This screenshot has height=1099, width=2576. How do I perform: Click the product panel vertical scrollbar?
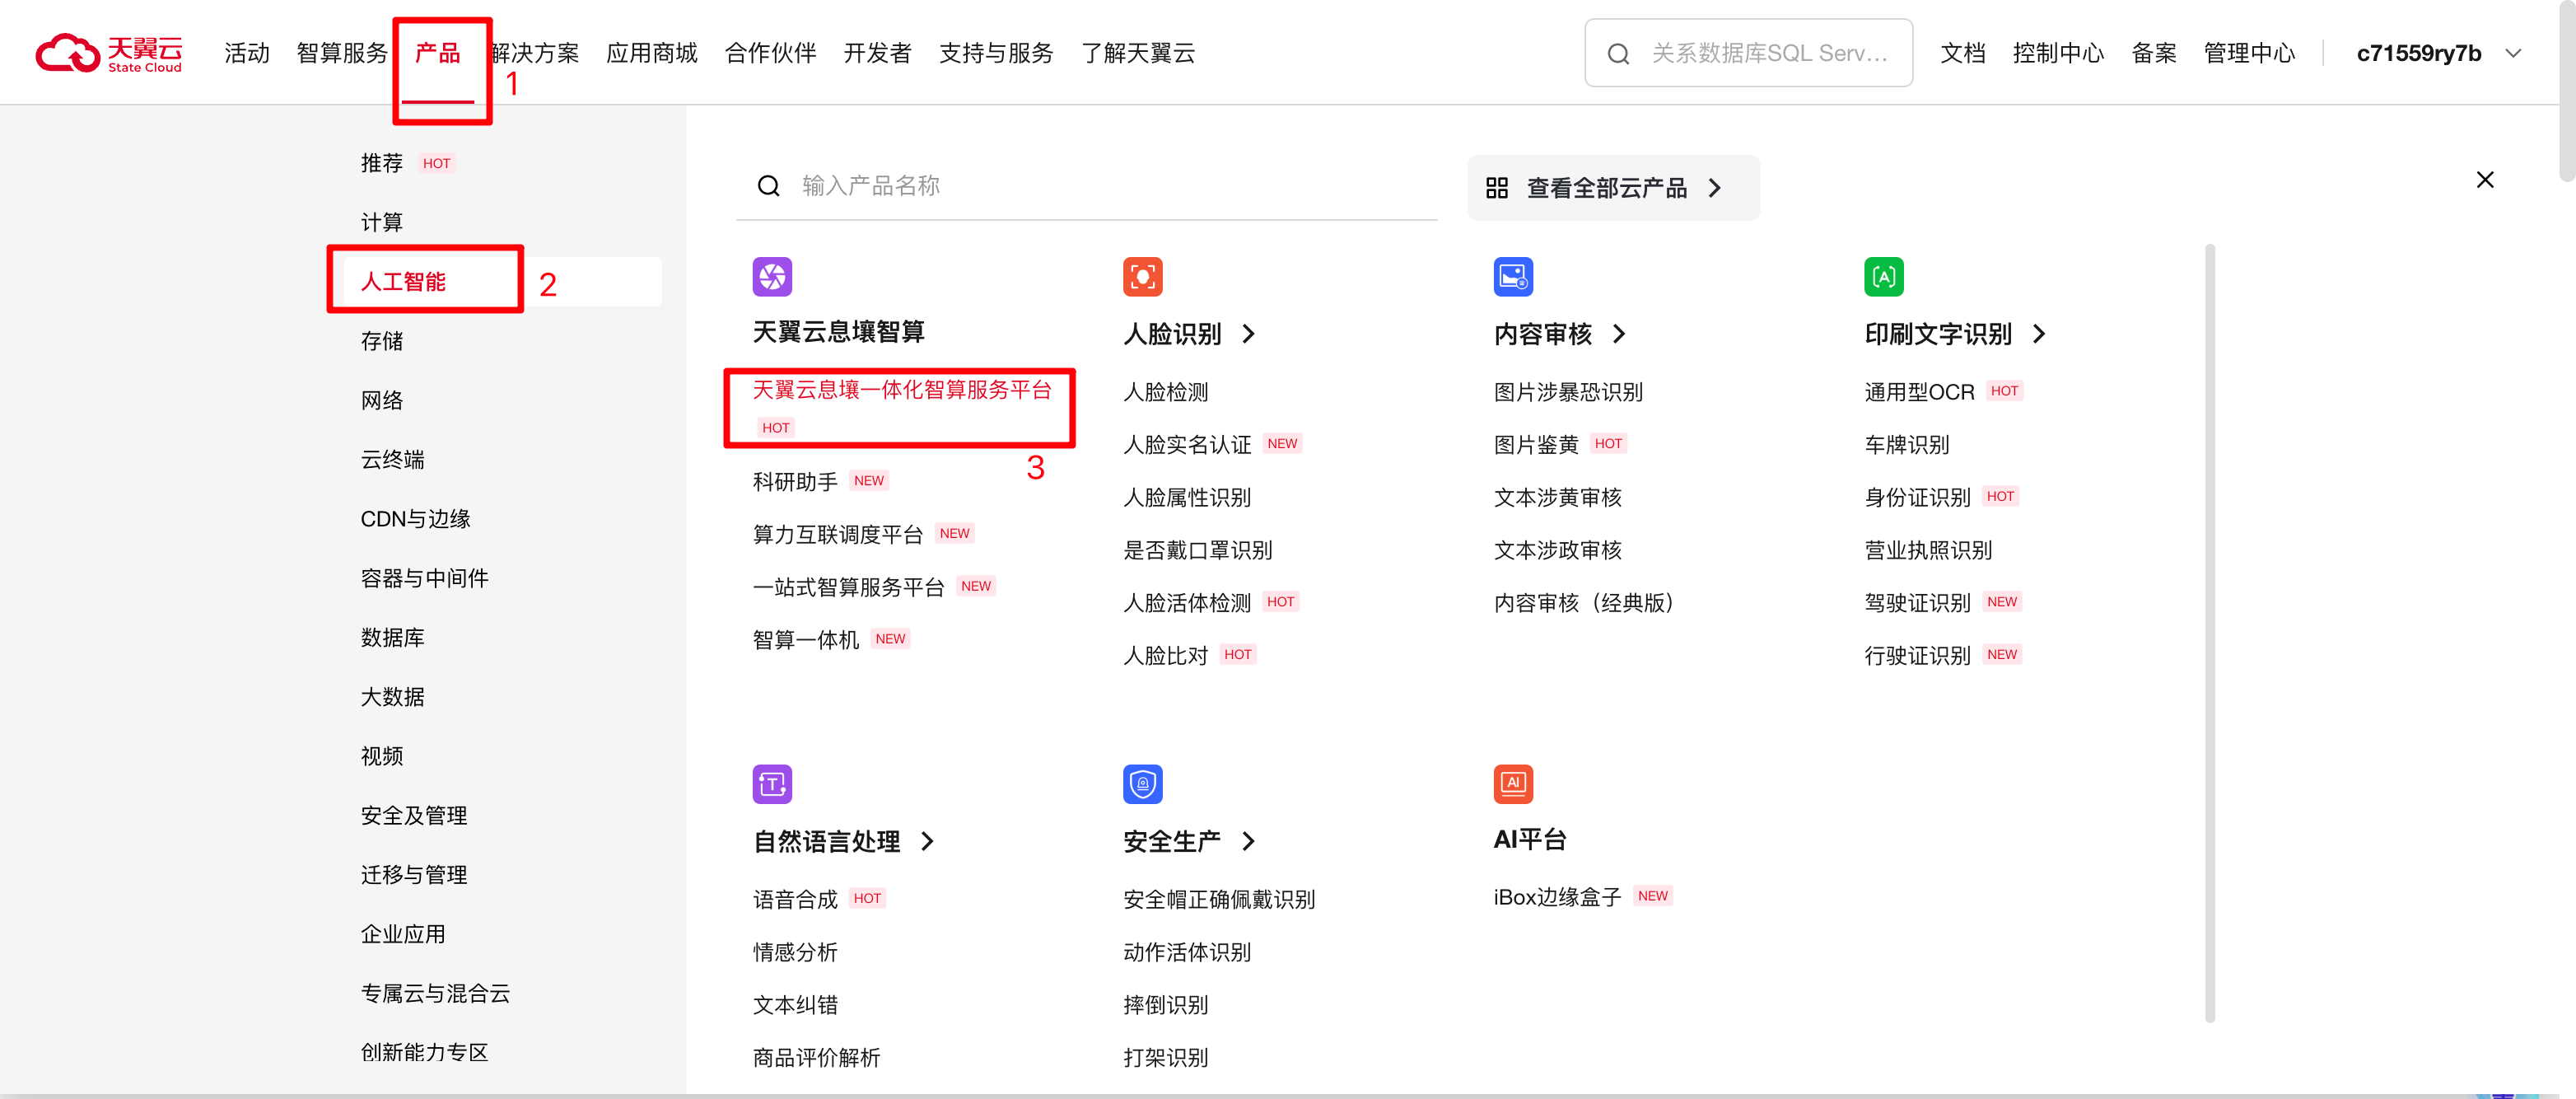coord(2209,633)
